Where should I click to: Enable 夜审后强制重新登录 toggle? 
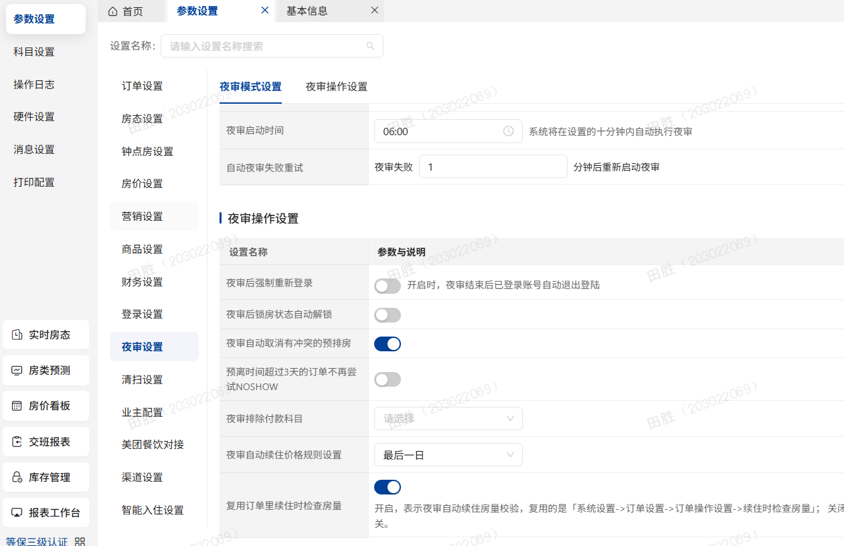click(x=387, y=285)
